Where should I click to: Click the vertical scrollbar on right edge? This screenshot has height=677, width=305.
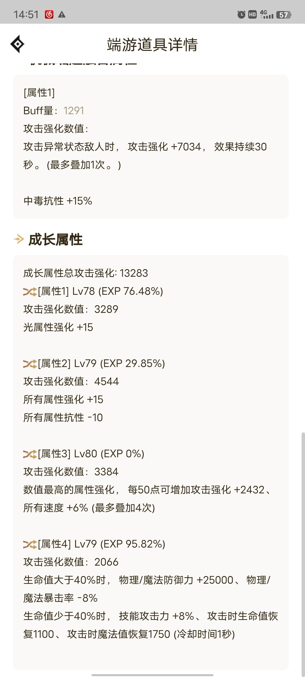point(303,553)
